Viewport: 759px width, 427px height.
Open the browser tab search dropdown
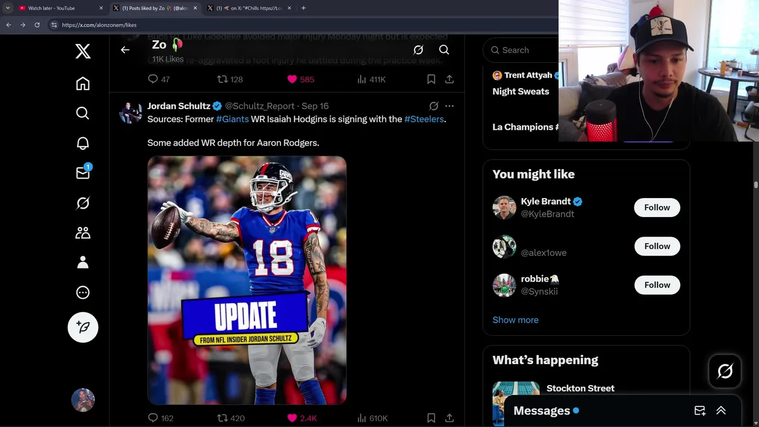pyautogui.click(x=7, y=8)
